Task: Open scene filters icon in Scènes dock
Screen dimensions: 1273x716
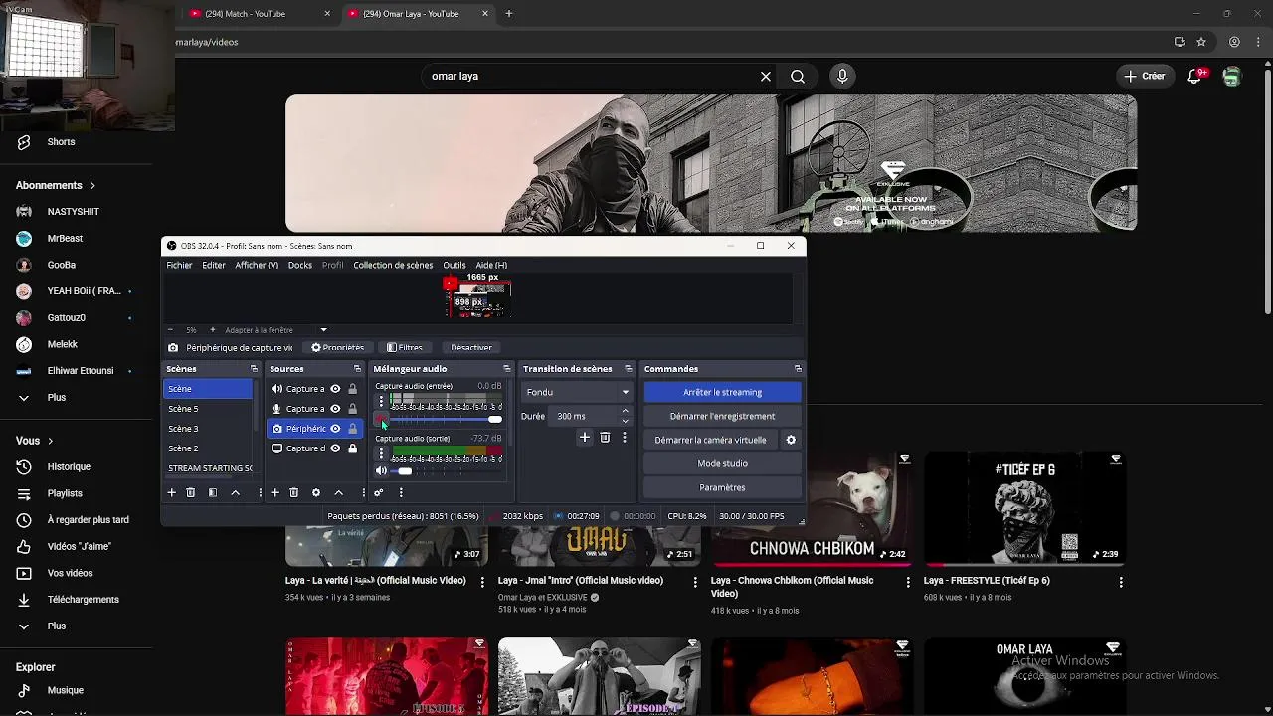Action: 213,492
